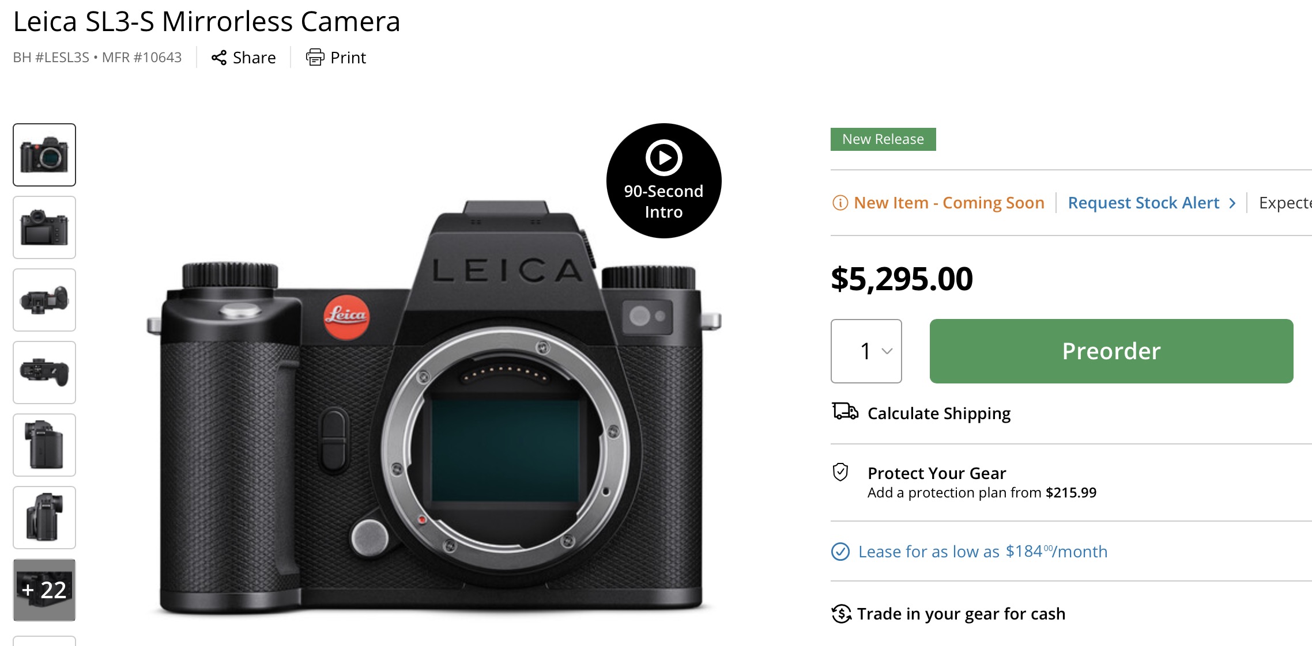Open the quantity dropdown
The width and height of the screenshot is (1312, 646).
(866, 351)
